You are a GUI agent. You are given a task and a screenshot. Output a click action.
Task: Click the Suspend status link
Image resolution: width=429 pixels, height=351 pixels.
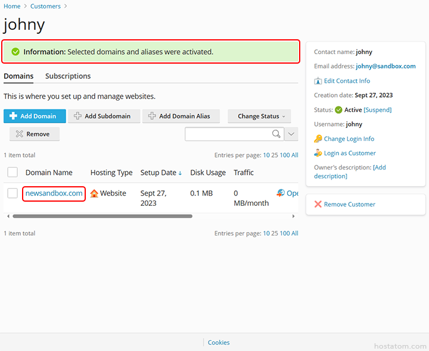pyautogui.click(x=378, y=110)
